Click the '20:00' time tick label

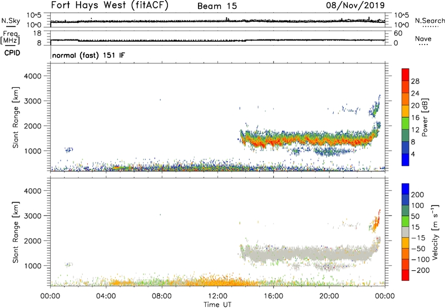(329, 296)
